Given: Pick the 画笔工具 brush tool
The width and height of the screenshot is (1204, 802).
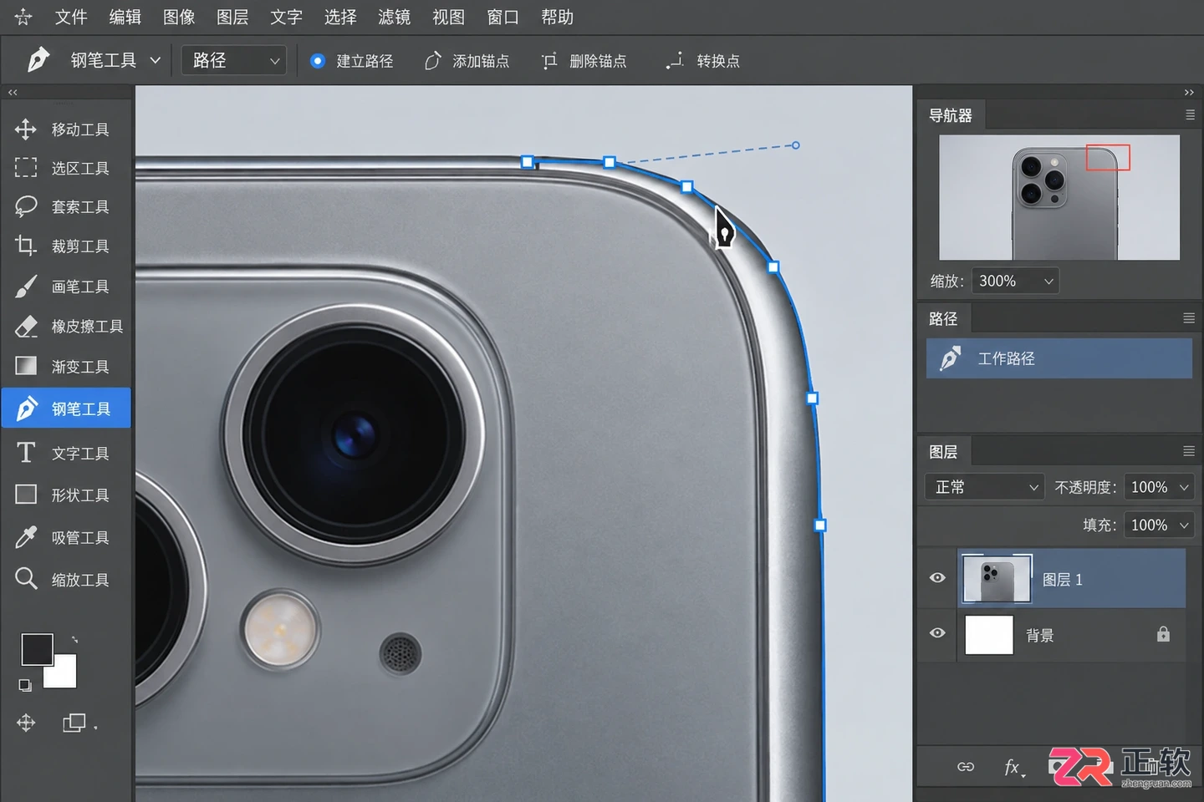Looking at the screenshot, I should (64, 287).
